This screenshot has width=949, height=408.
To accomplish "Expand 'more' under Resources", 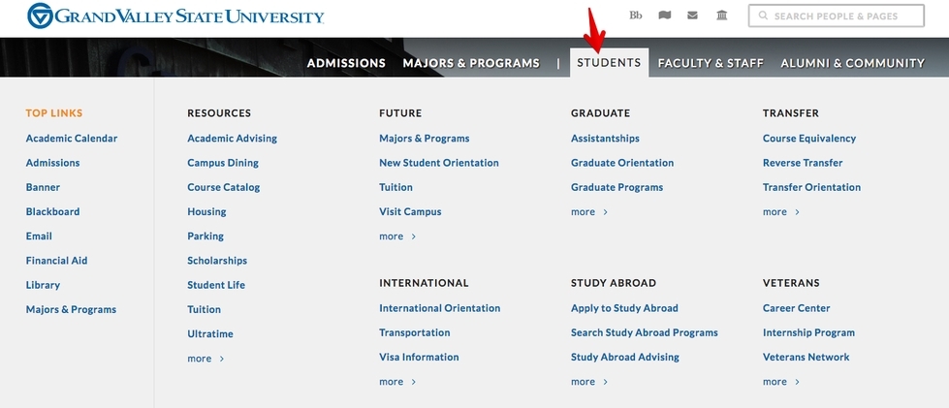I will coord(206,359).
